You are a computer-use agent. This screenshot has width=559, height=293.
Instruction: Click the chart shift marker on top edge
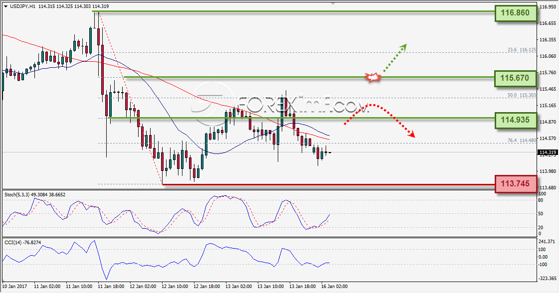click(333, 3)
